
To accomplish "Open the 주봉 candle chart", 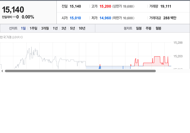I will point(148,28).
